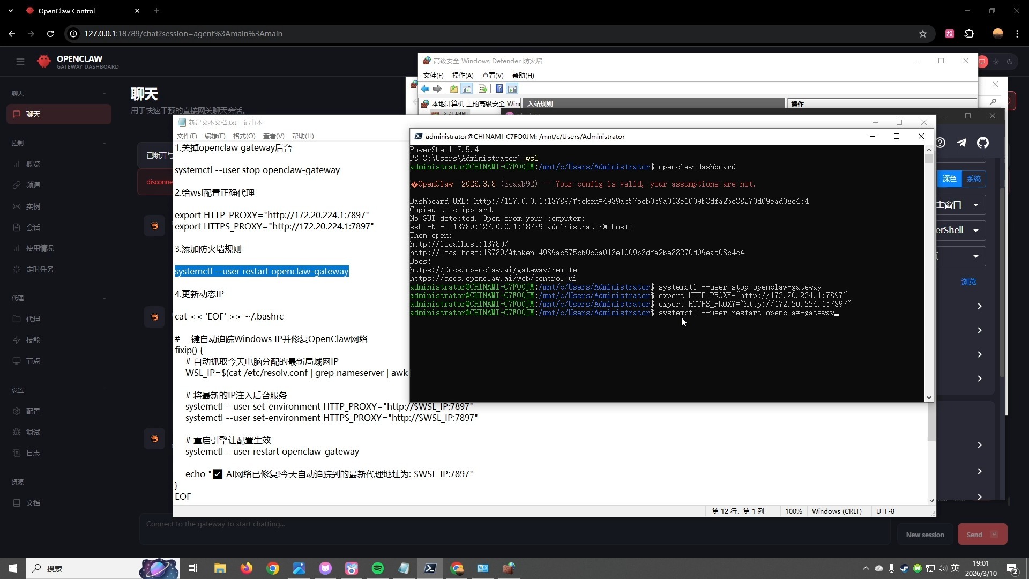Toggle the OpenClaw sidebar hamburger menu

coord(20,62)
